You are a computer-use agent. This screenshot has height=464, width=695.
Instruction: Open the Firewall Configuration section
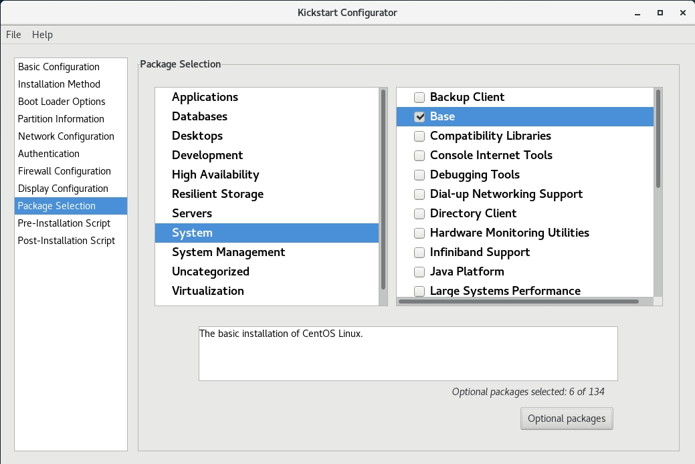[x=64, y=171]
